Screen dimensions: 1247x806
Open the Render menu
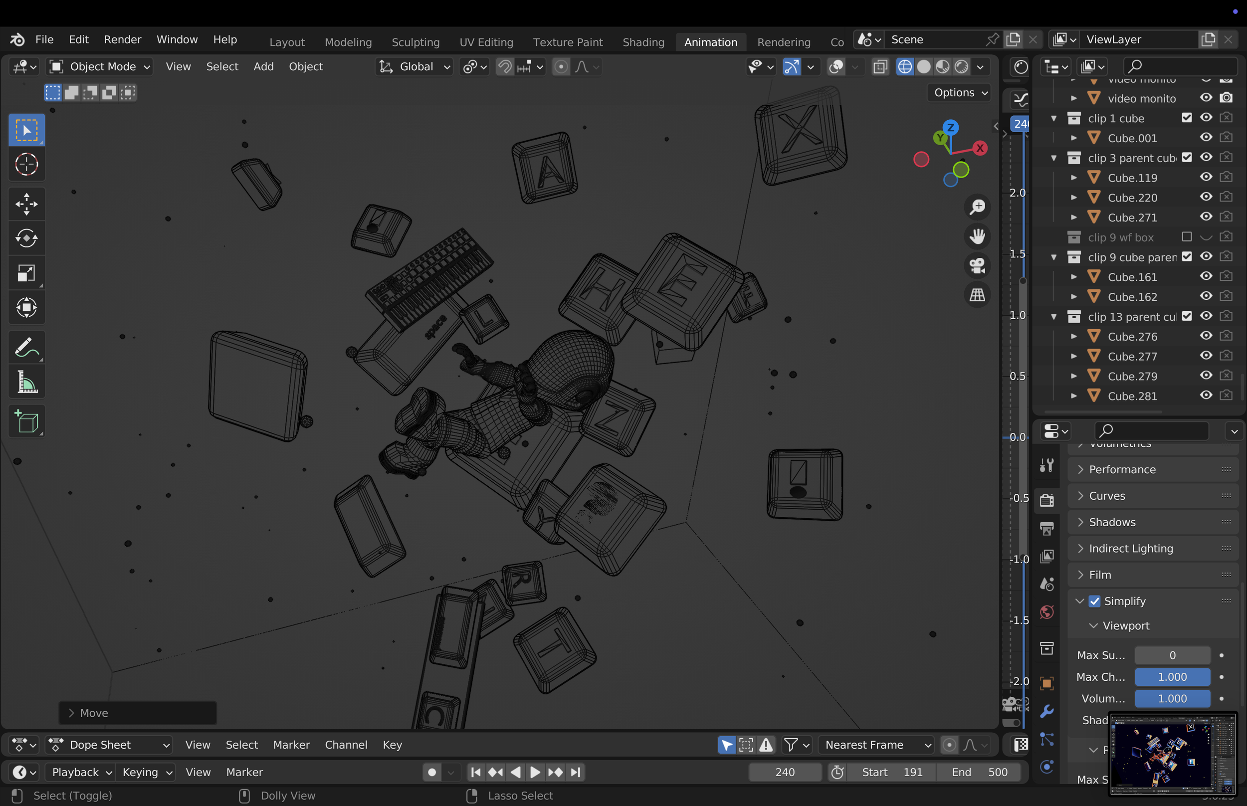(122, 40)
